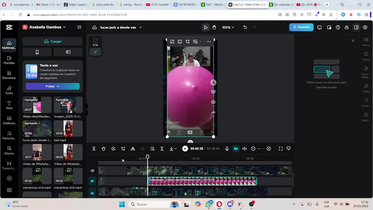The width and height of the screenshot is (373, 210).
Task: Open the scene split scissors tool
Action: [x=152, y=149]
